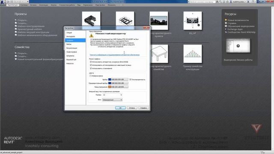
Task: Open the supported hardware information link
Action: point(115,55)
